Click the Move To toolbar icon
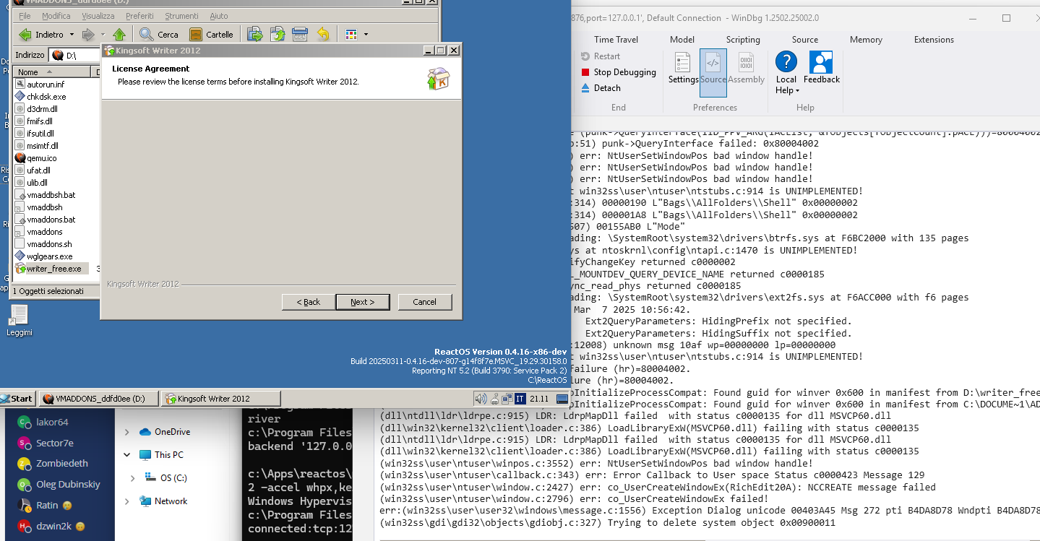This screenshot has width=1040, height=541. (254, 34)
